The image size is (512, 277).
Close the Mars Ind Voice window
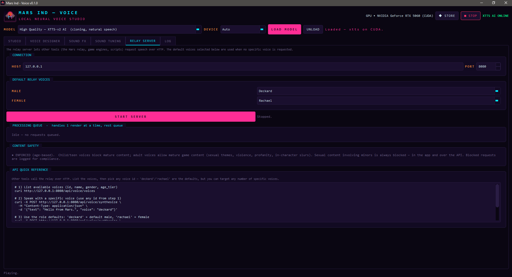(x=506, y=3)
